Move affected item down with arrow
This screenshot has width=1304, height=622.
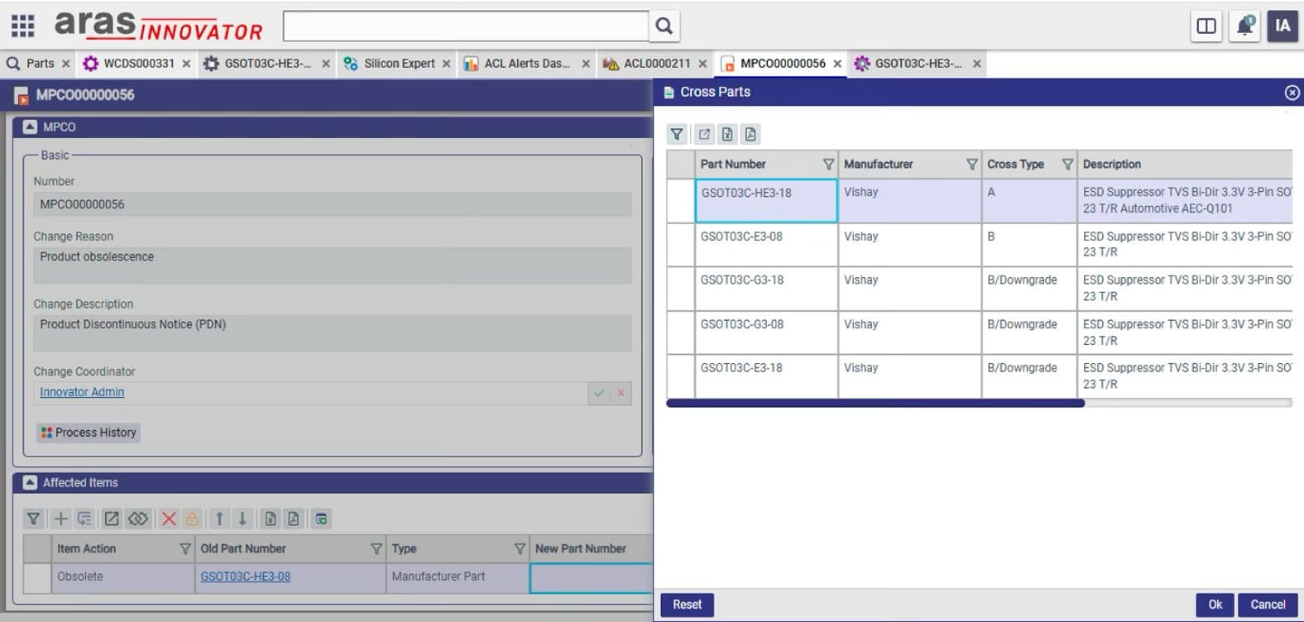[x=242, y=519]
